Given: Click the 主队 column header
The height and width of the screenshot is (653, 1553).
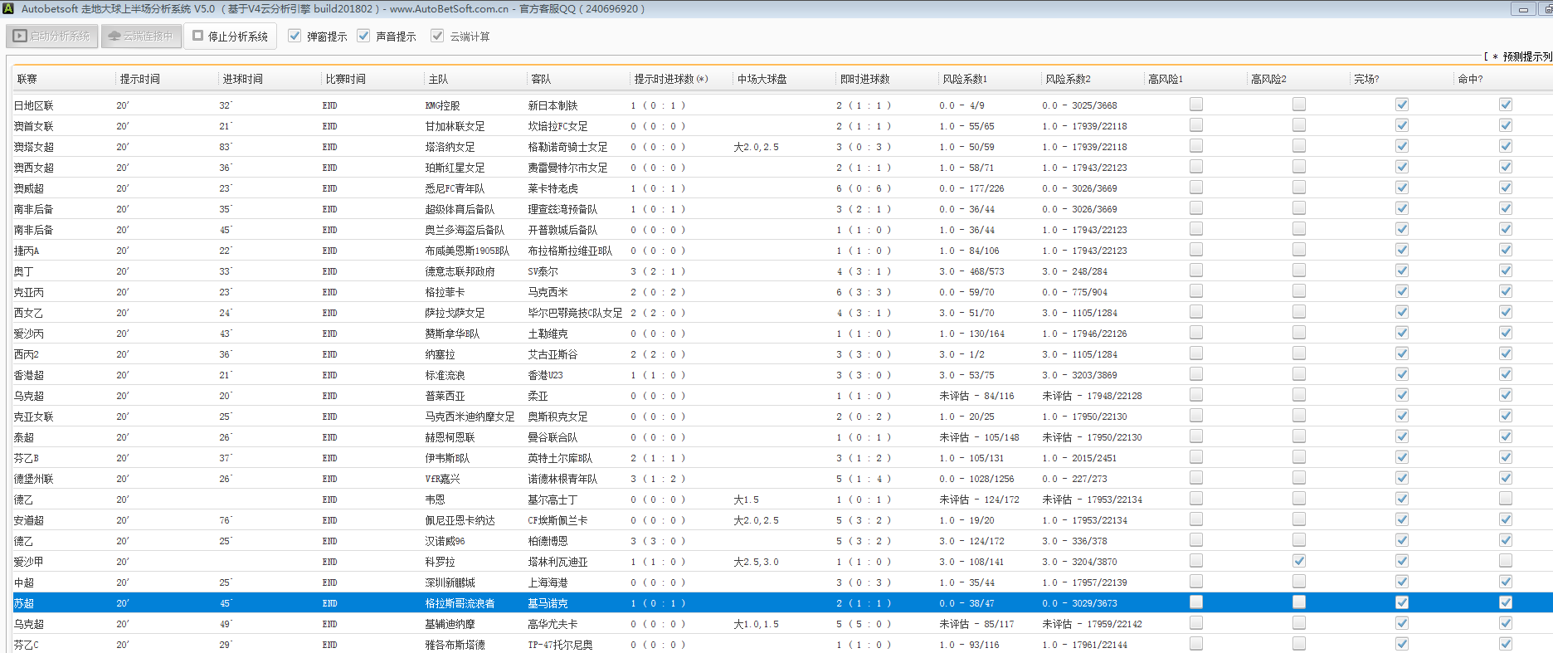Looking at the screenshot, I should point(438,80).
